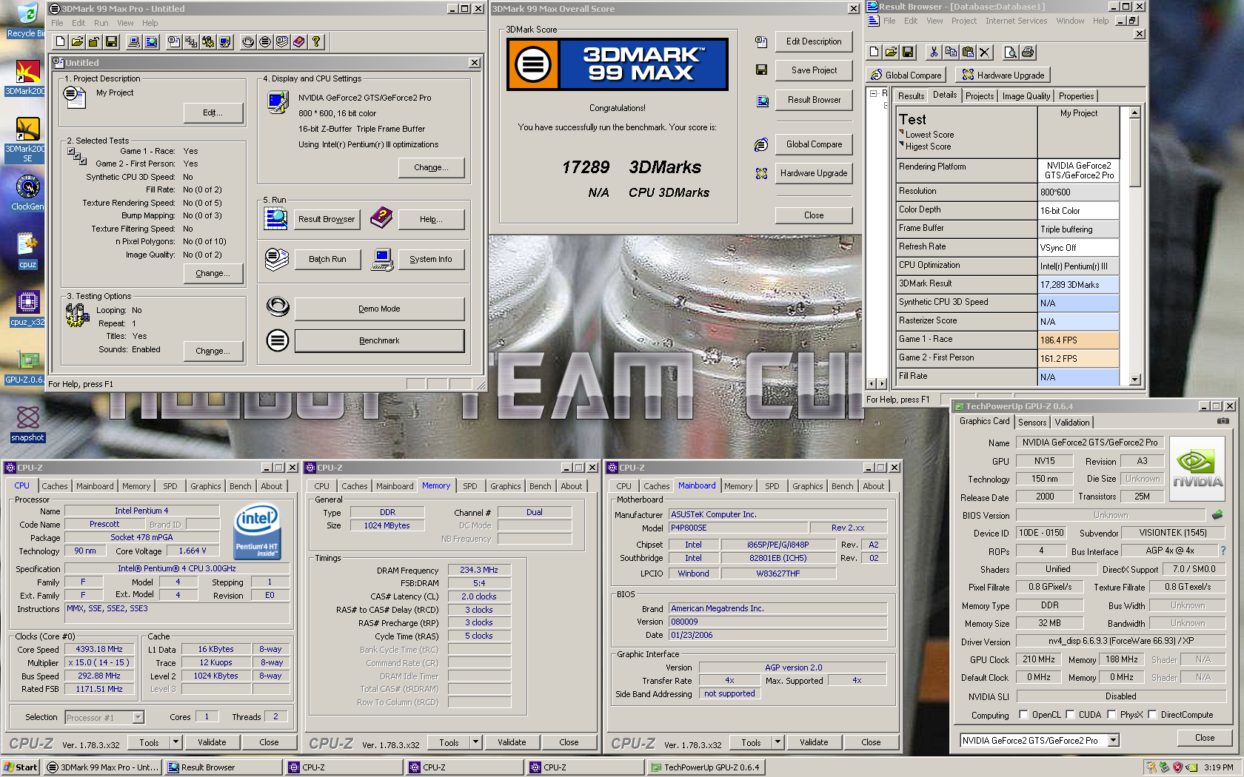Click Save Project floppy icon in score window
Screen dimensions: 1244x777
point(761,70)
